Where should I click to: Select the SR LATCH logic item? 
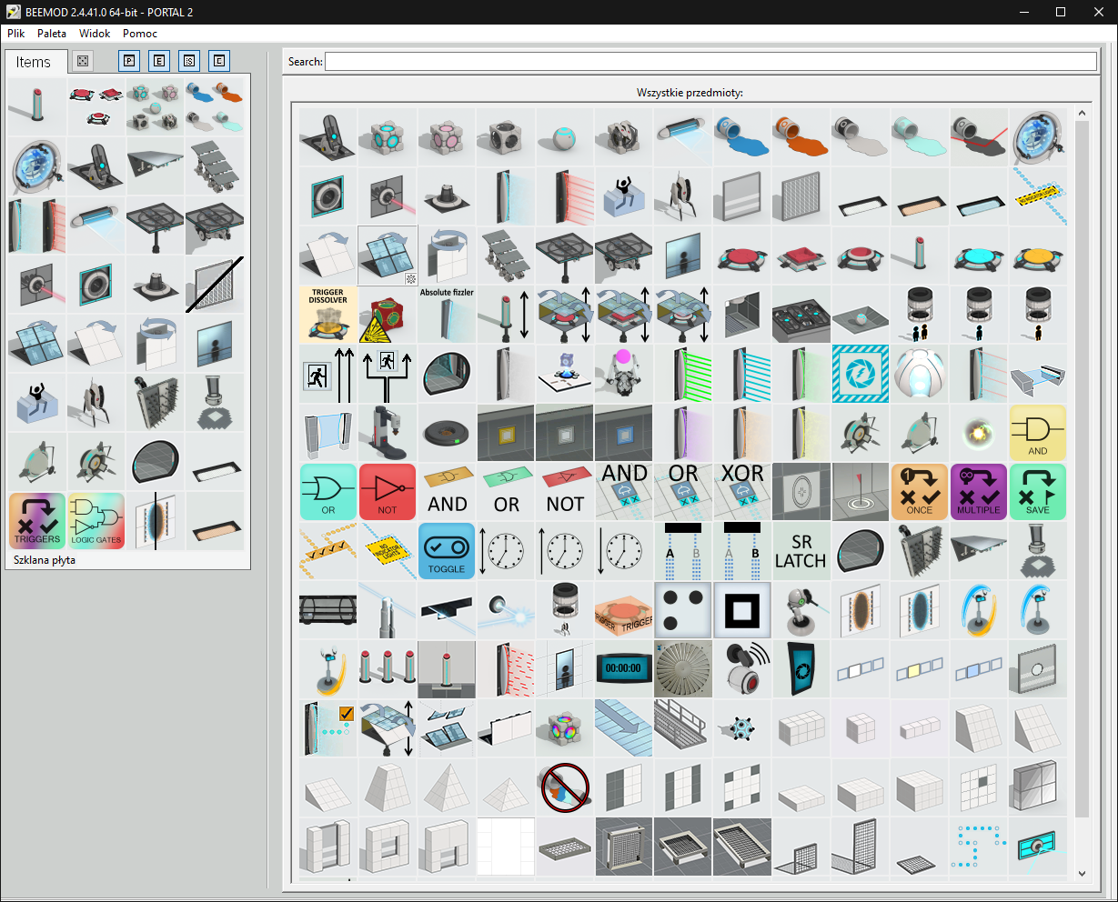tap(801, 551)
